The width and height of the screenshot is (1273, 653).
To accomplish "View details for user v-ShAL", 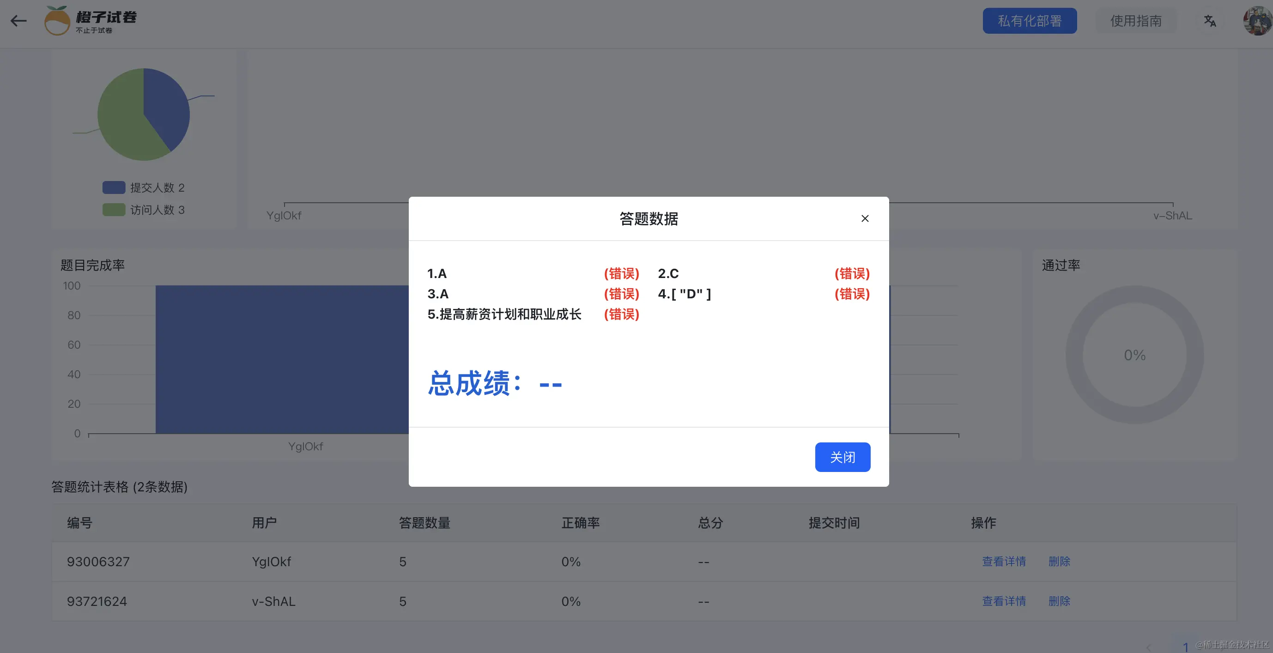I will tap(1004, 601).
